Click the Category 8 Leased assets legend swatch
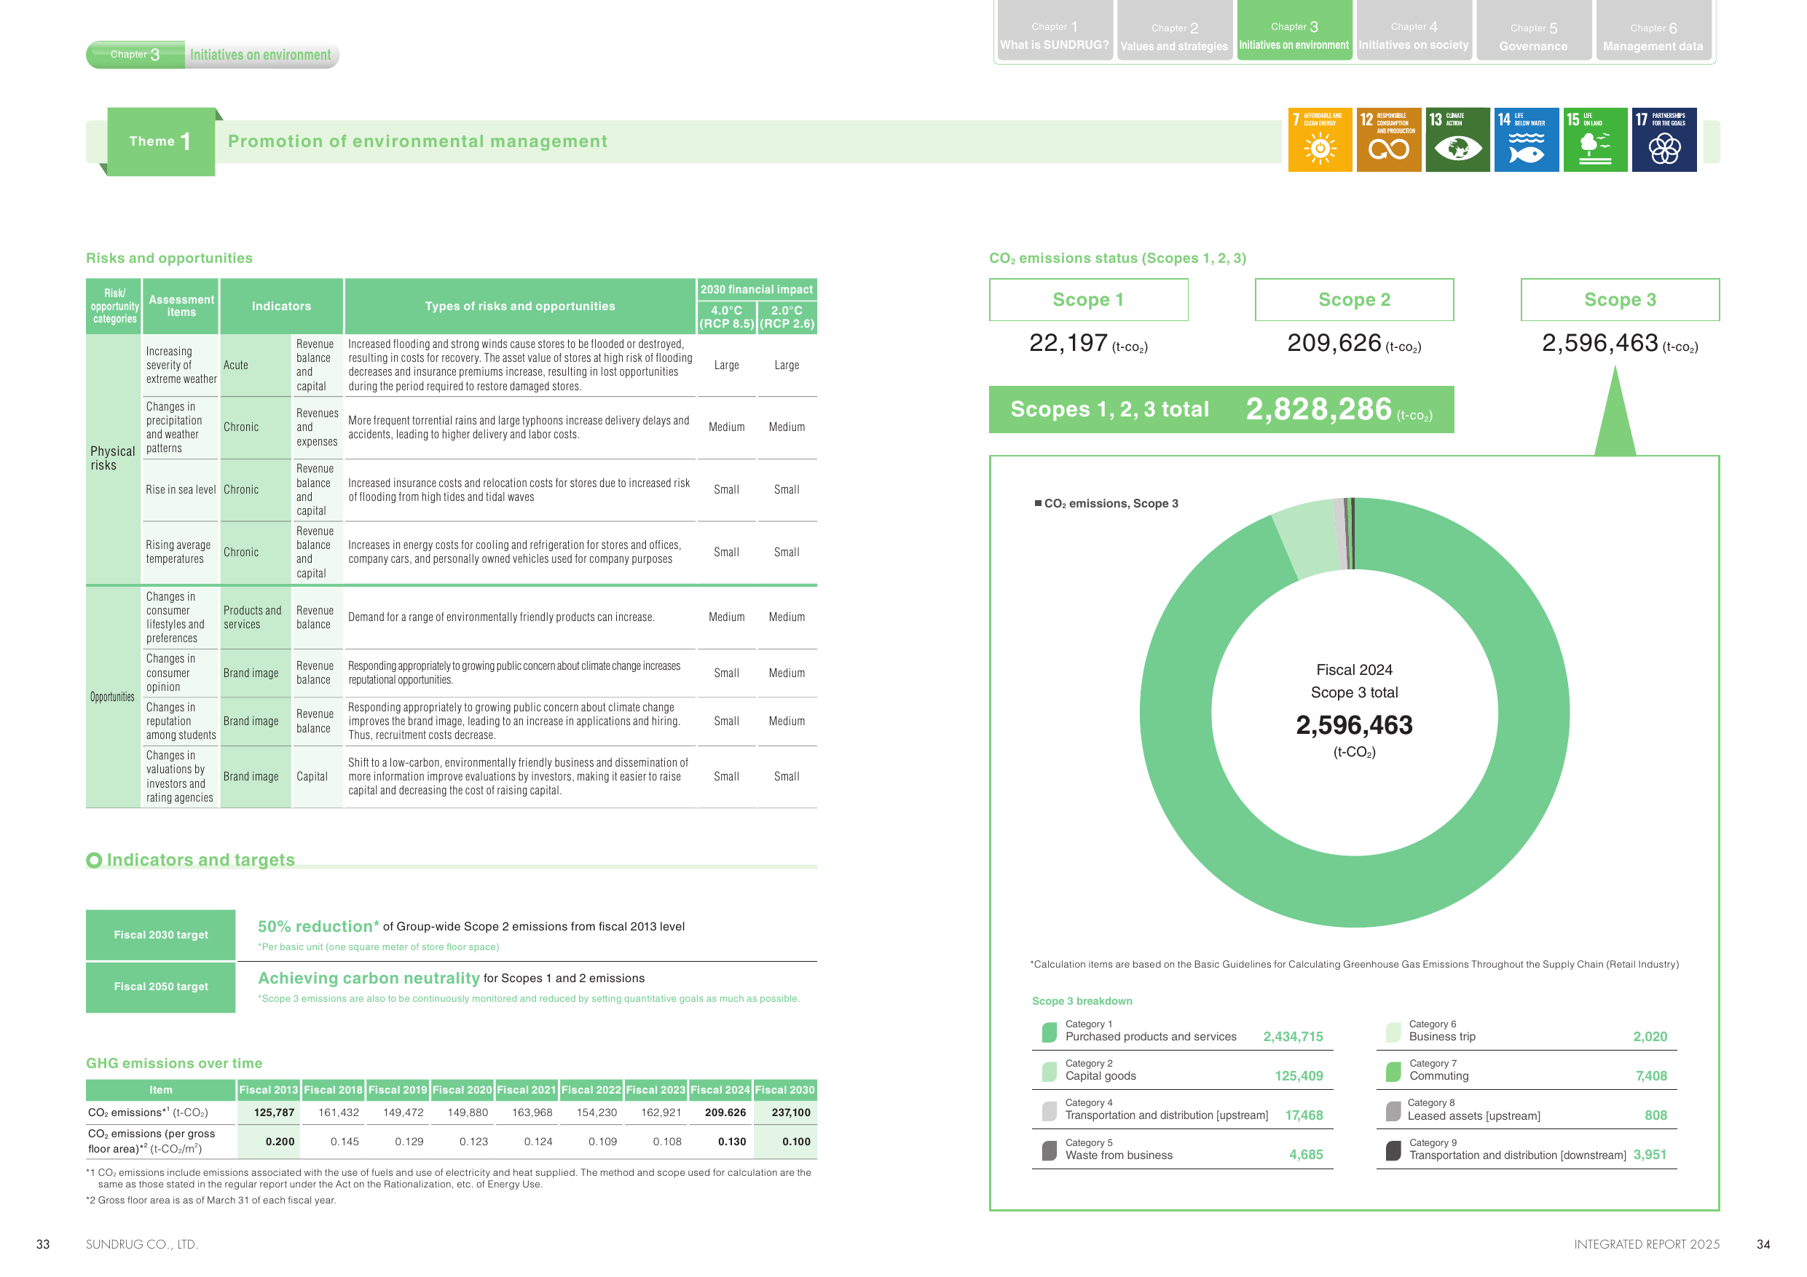 coord(1393,1111)
